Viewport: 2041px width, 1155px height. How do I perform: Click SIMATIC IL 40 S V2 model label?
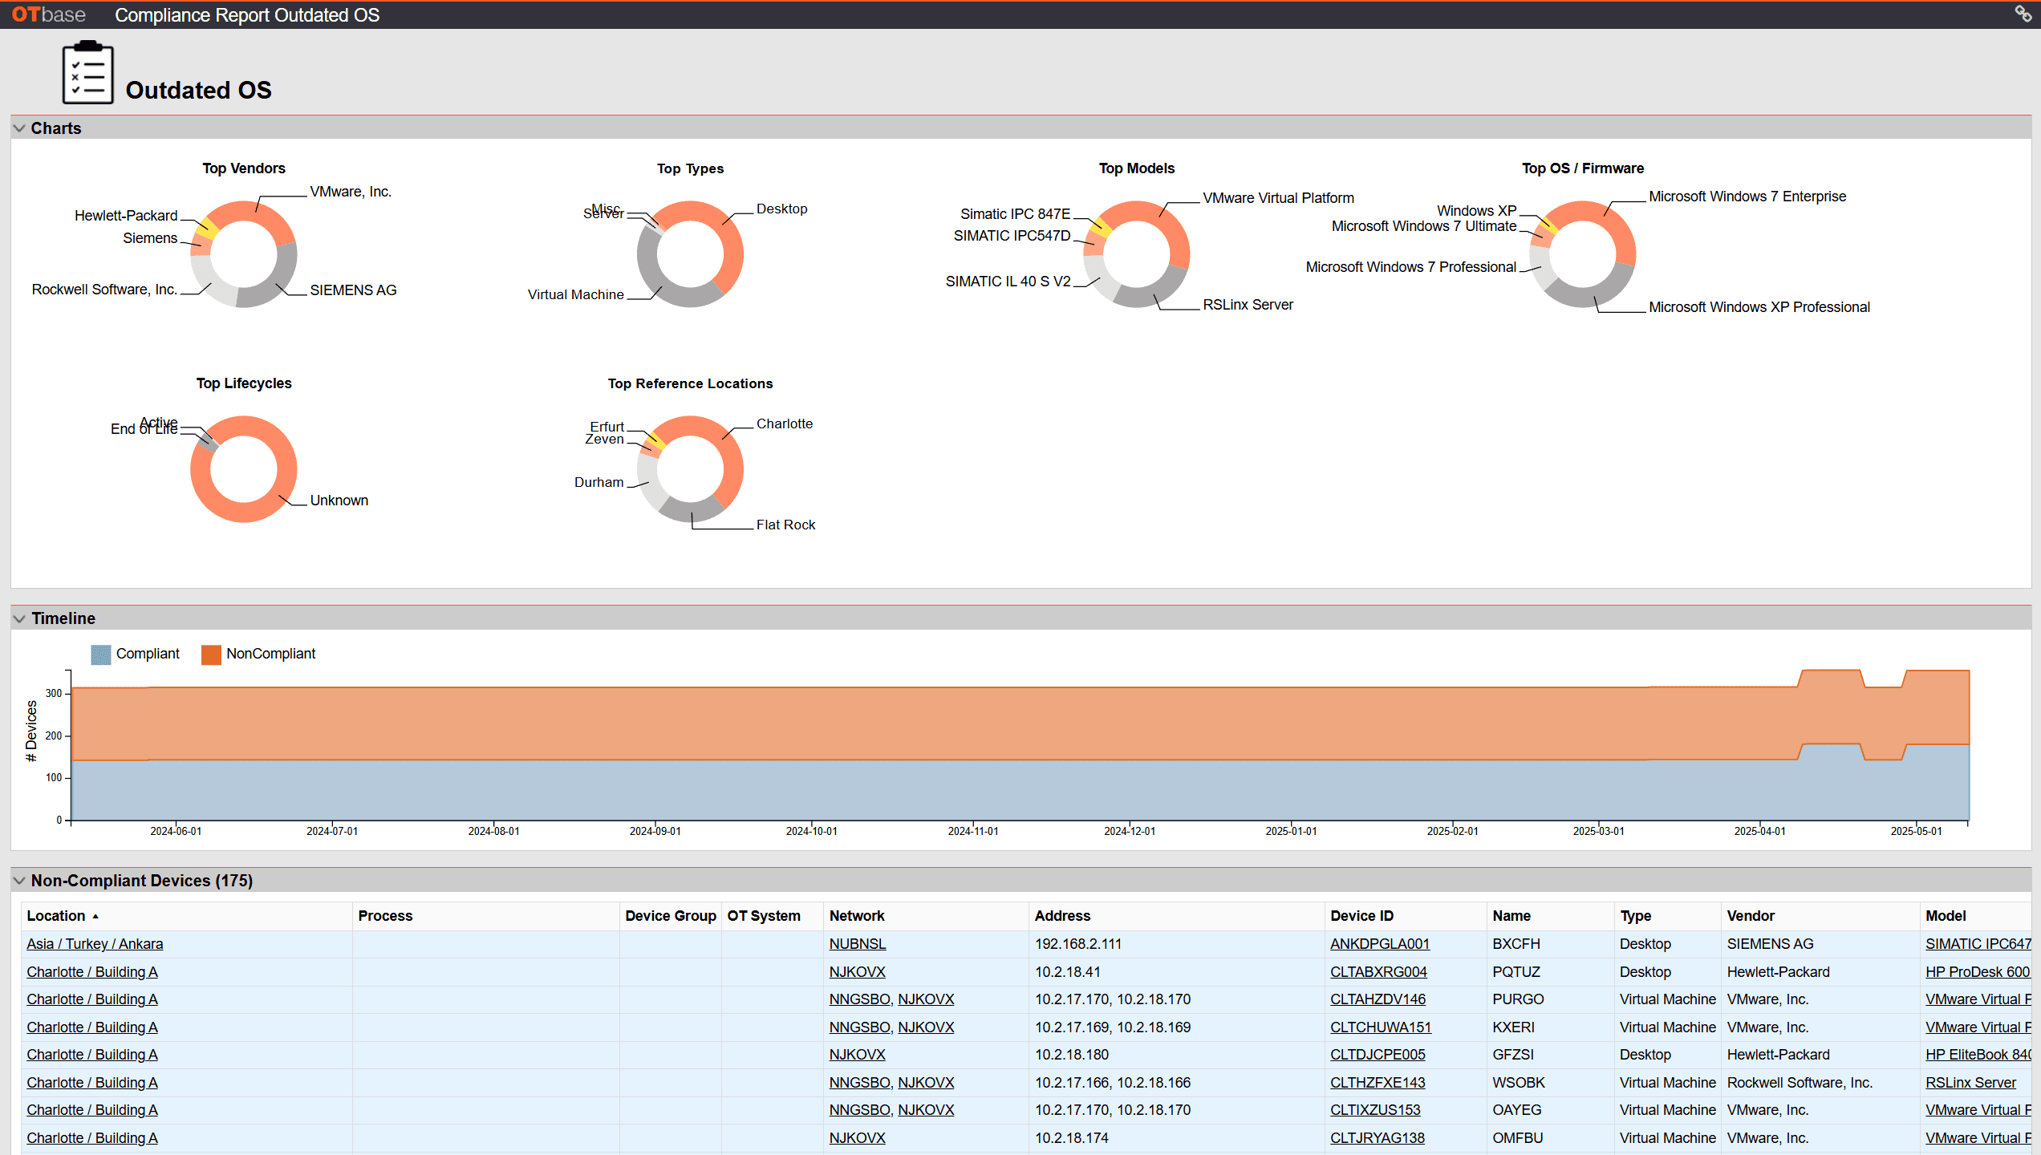(1008, 282)
